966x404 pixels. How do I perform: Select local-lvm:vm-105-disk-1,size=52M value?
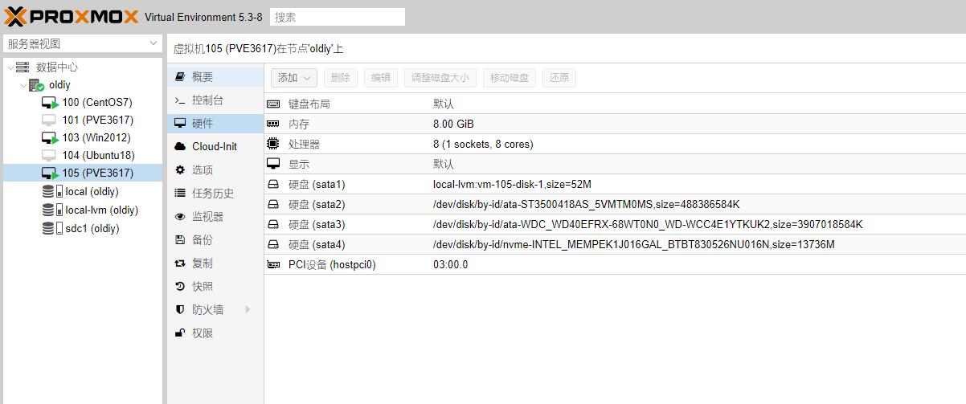pyautogui.click(x=512, y=185)
